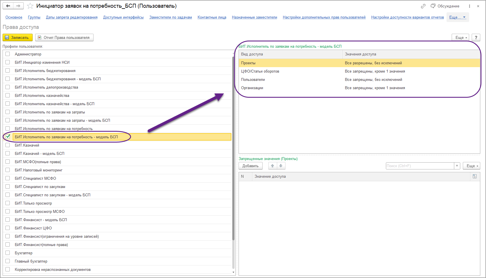
Task: Check БИТ.Только просмотр profile
Action: [8, 203]
